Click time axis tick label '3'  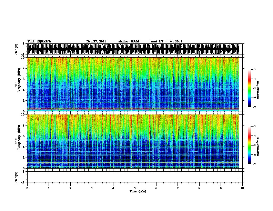[92, 188]
